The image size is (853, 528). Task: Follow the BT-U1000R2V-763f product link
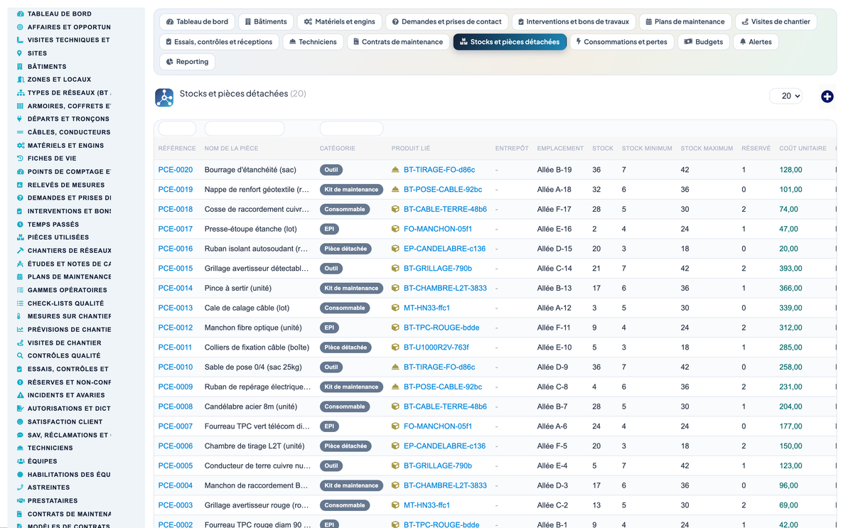coord(436,347)
